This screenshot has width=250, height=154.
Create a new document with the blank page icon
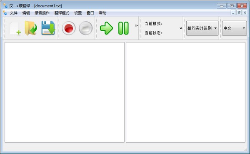15,28
